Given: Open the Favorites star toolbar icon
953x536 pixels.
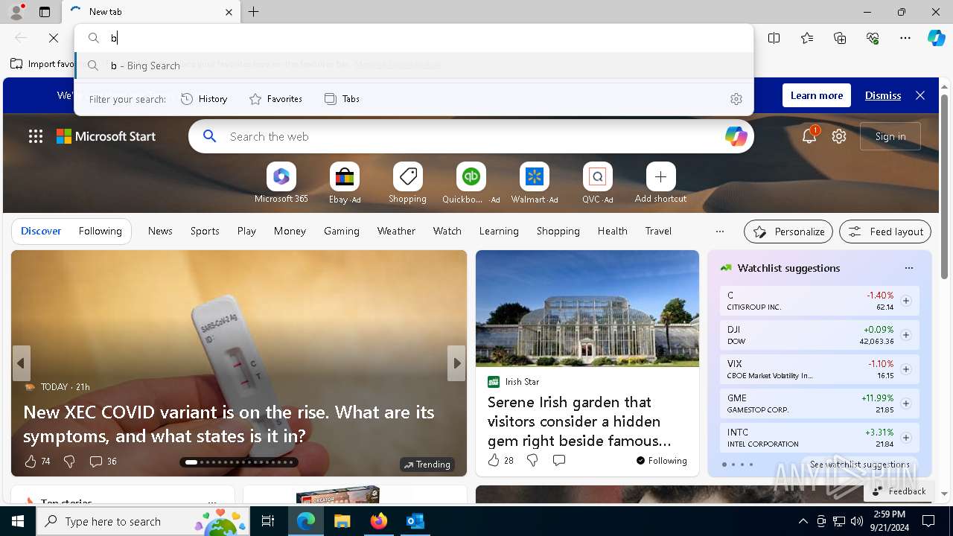Looking at the screenshot, I should pyautogui.click(x=807, y=38).
